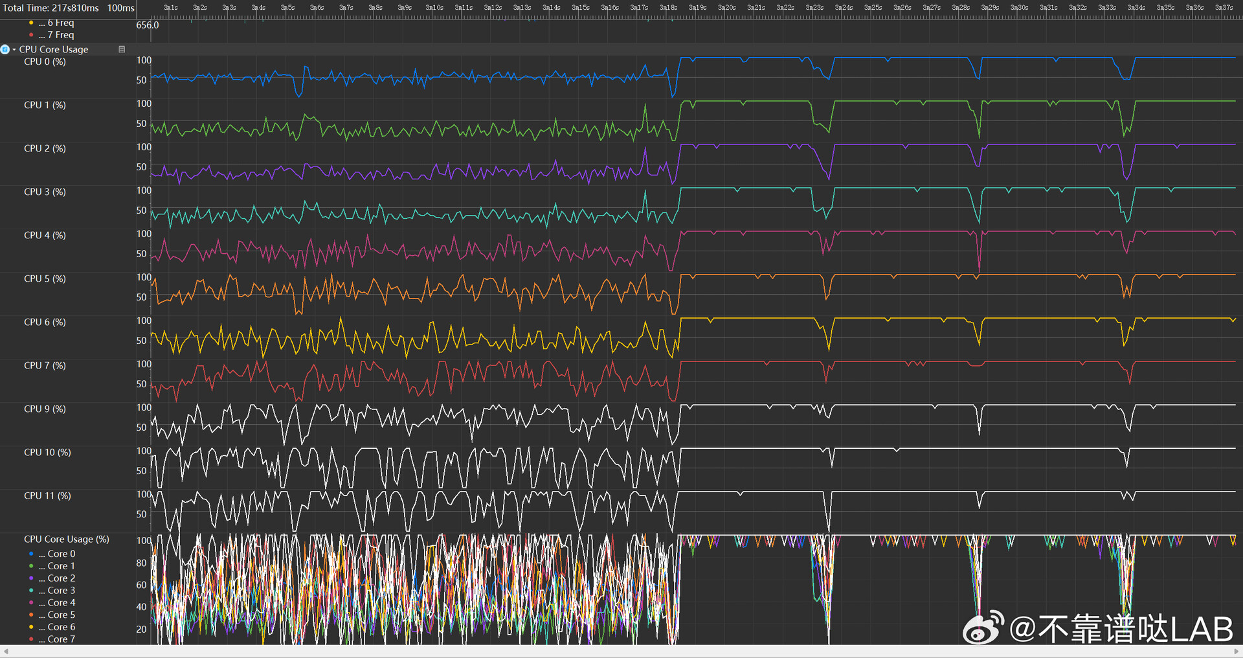Click the '... Core 7' legend entry

[57, 639]
